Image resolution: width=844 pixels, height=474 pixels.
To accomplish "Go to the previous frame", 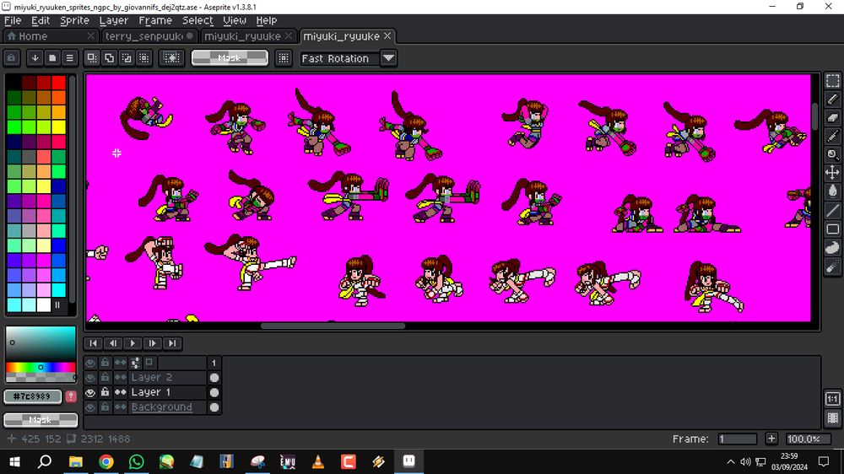I will pos(113,343).
